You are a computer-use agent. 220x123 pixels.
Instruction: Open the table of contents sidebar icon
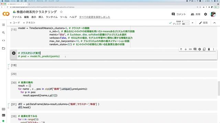tap(3, 25)
